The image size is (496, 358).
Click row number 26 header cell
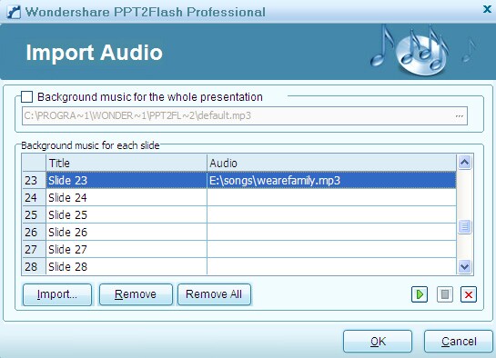pos(34,233)
